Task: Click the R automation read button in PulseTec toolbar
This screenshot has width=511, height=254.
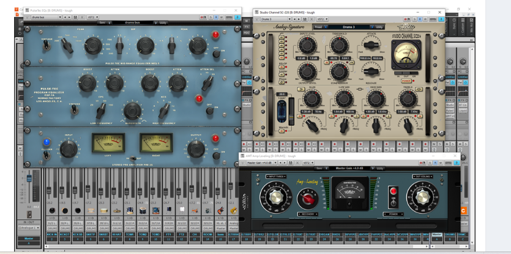Action: (216, 17)
